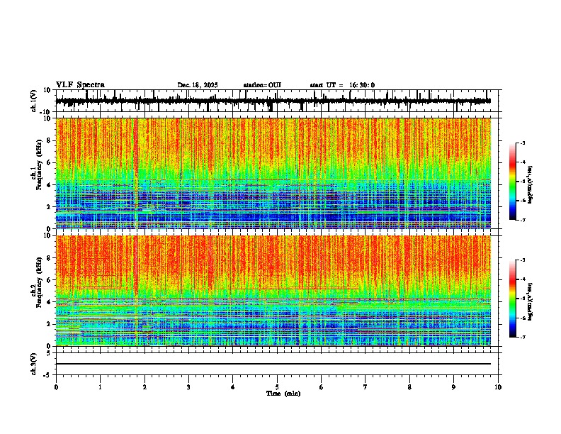Click the "-5" tick on ch.3(V) axis
The height and width of the screenshot is (434, 561).
click(x=47, y=375)
